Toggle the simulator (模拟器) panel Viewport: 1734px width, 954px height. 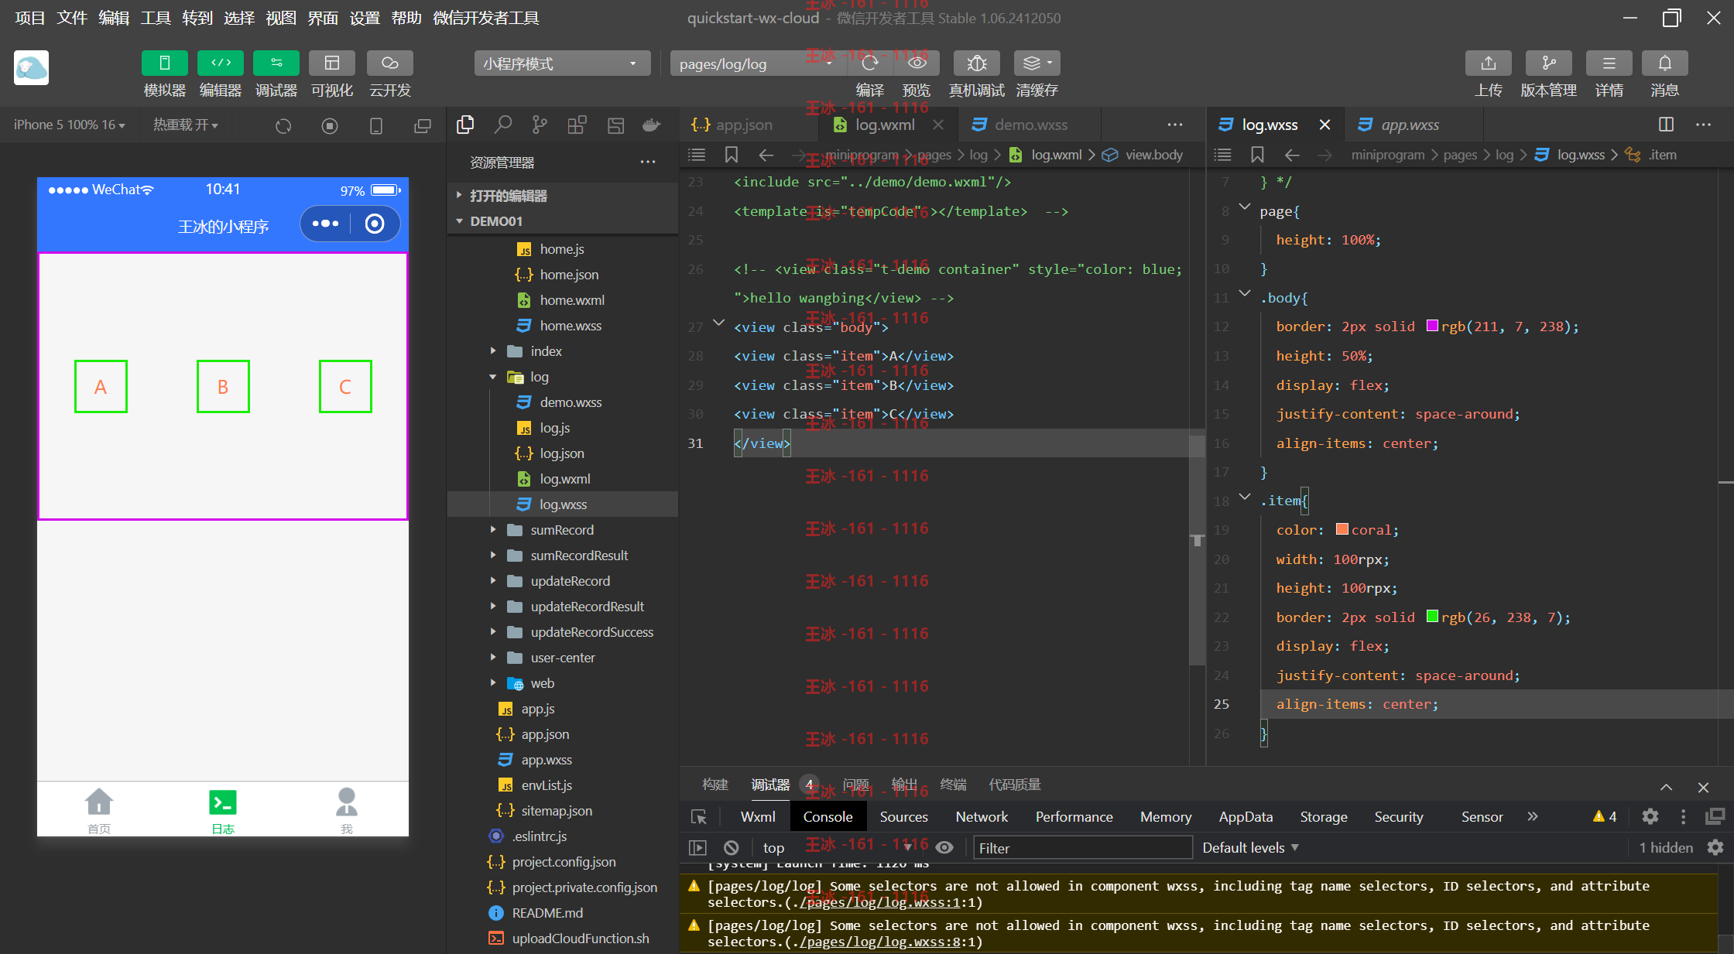(164, 63)
